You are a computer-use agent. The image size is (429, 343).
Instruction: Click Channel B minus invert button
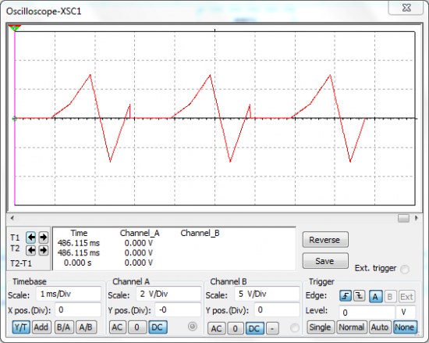click(x=272, y=328)
